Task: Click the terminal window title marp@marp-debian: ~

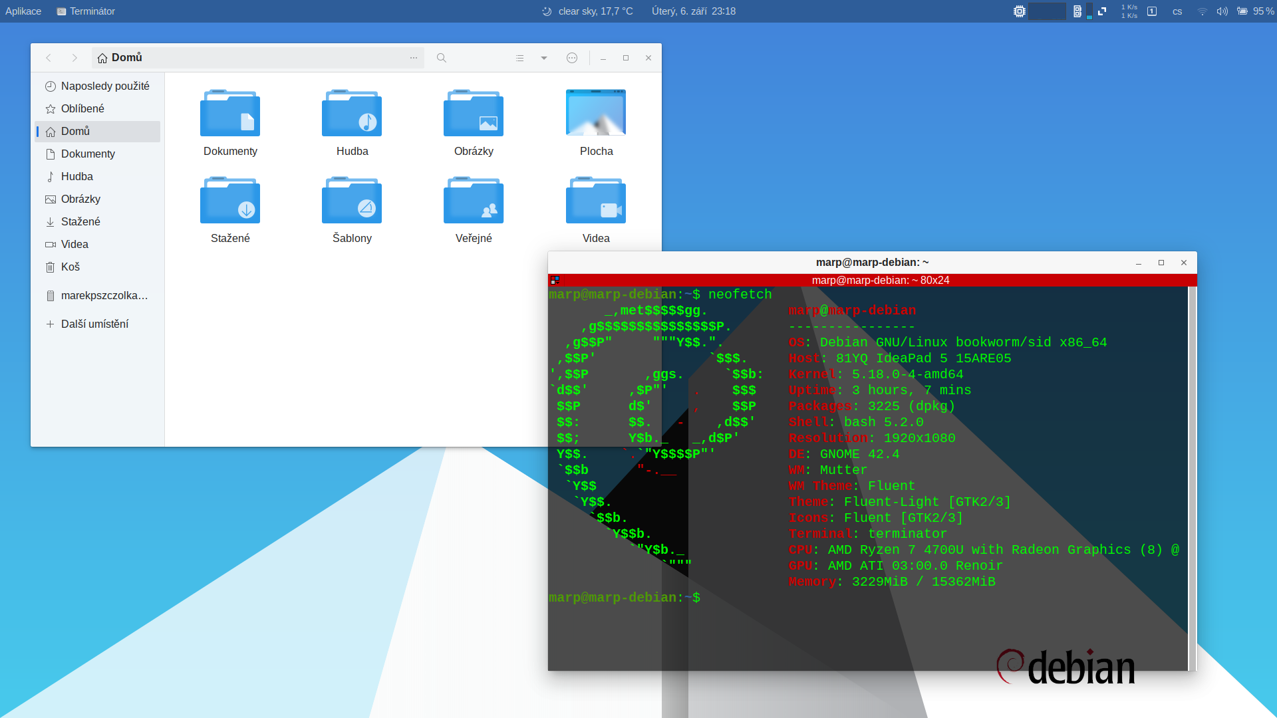Action: [872, 263]
